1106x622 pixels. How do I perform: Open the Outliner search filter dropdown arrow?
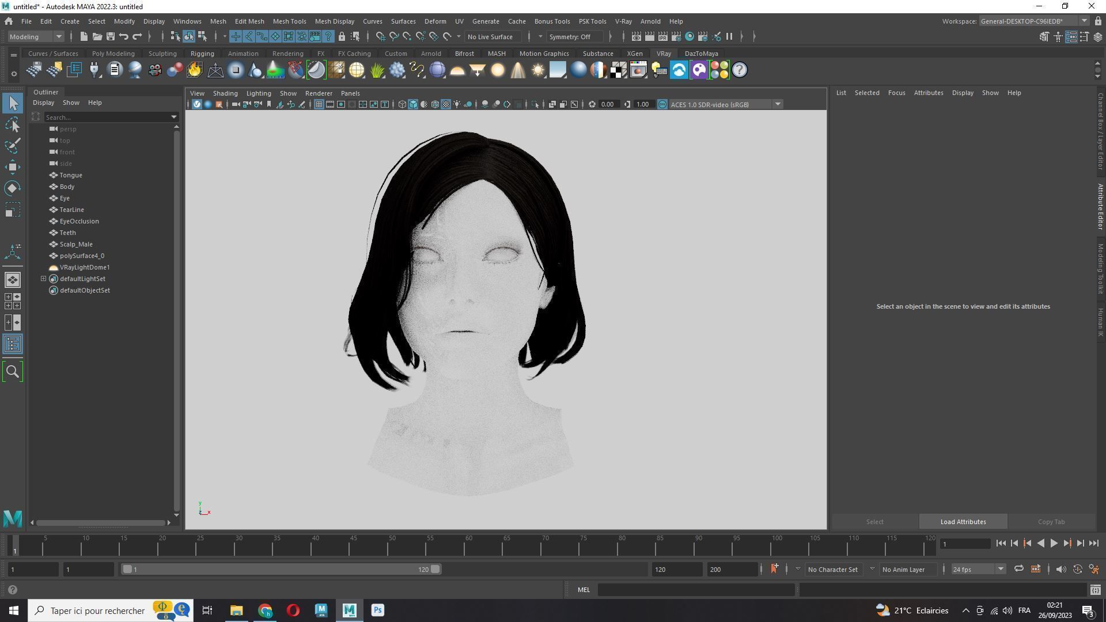pos(173,117)
